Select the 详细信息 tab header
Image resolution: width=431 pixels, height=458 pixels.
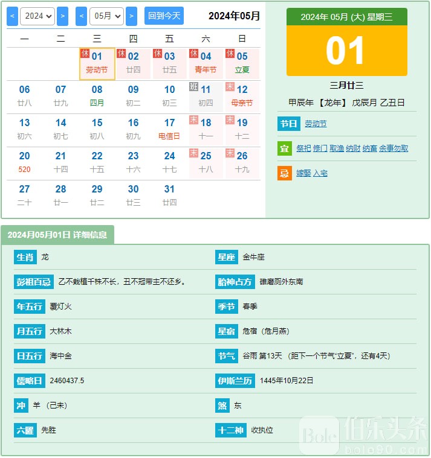pyautogui.click(x=57, y=235)
